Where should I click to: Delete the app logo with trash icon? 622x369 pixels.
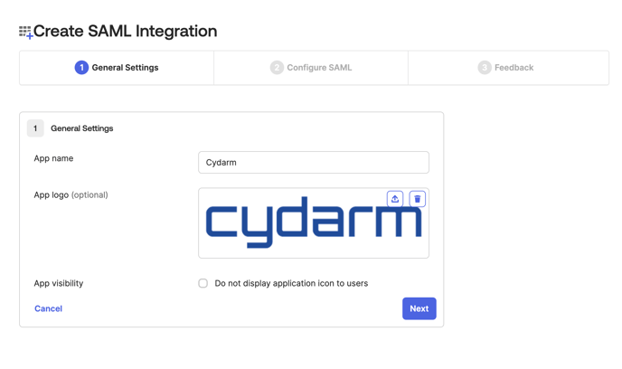point(418,199)
